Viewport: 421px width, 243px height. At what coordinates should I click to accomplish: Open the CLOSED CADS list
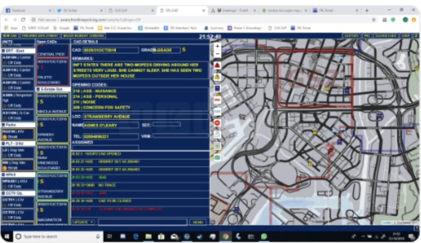coord(386,35)
